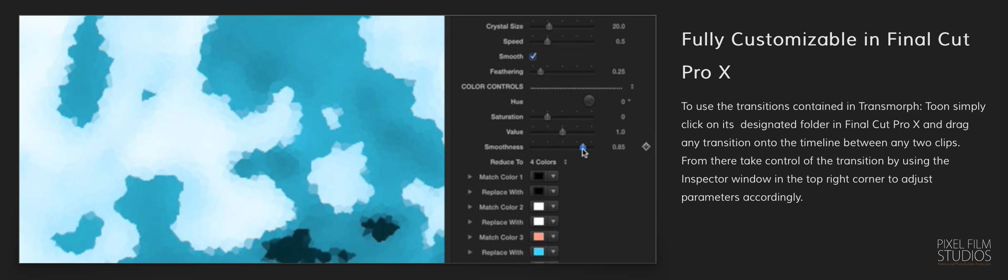Click the Smoothness value 0.85
The image size is (1008, 280).
(x=618, y=147)
